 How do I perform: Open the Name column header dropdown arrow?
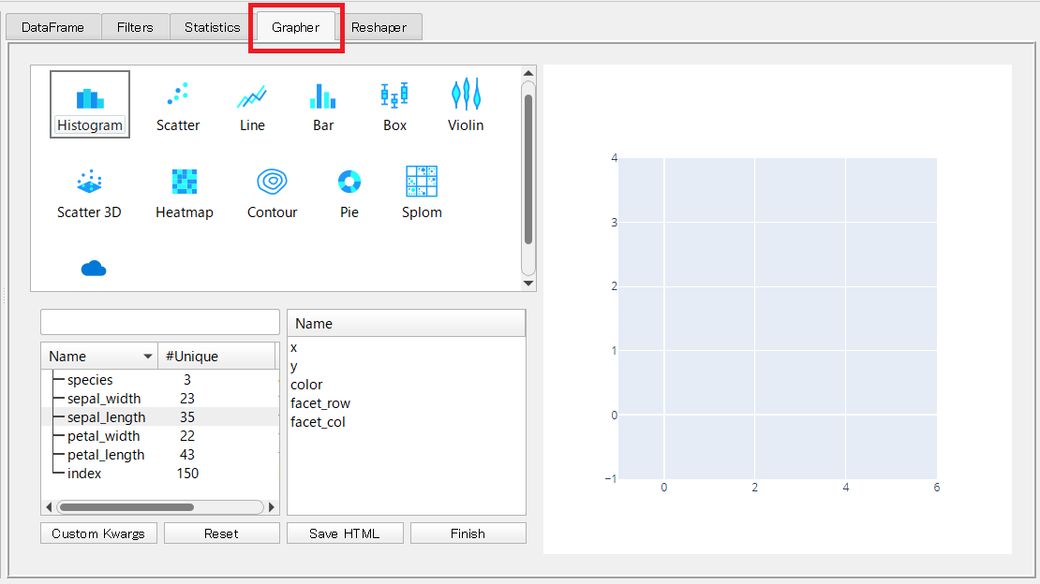coord(148,357)
